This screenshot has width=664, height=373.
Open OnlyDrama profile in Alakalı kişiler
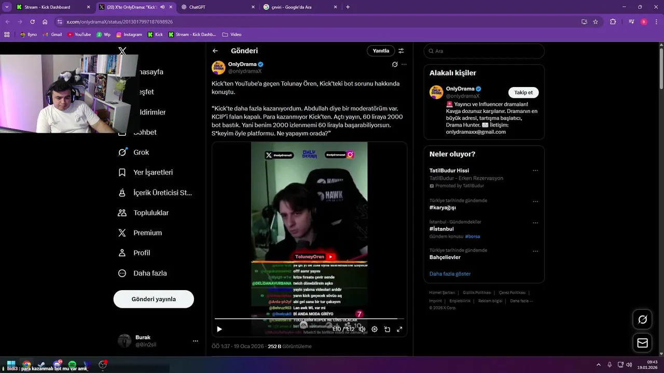click(x=460, y=89)
